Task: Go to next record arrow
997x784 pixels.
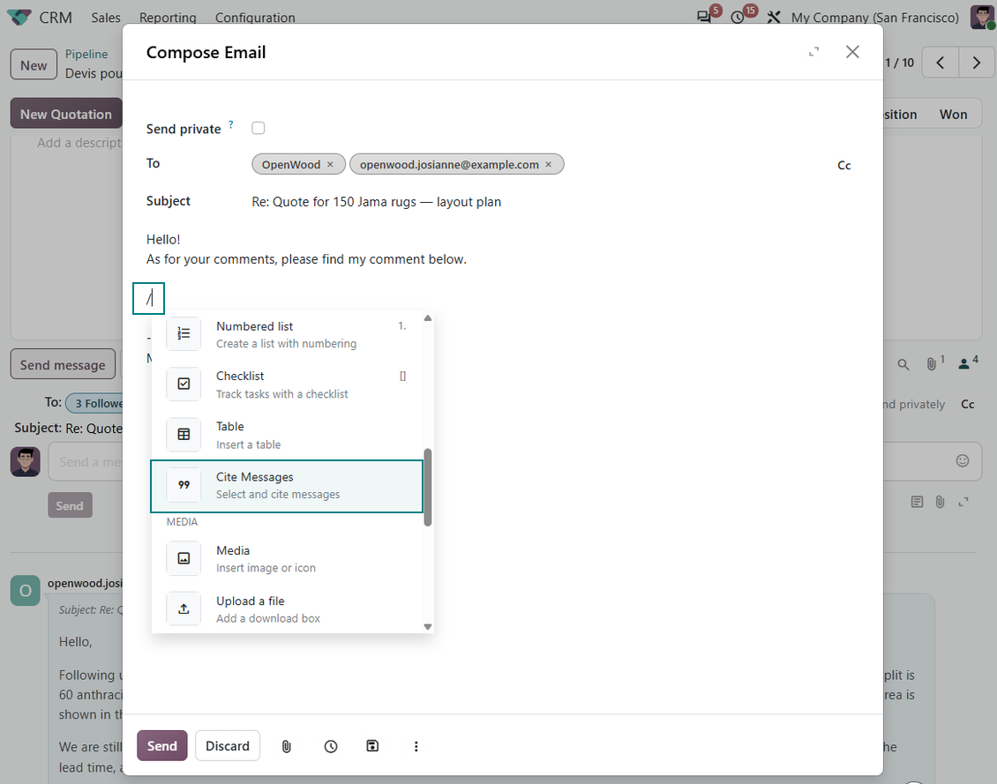Action: [x=977, y=63]
